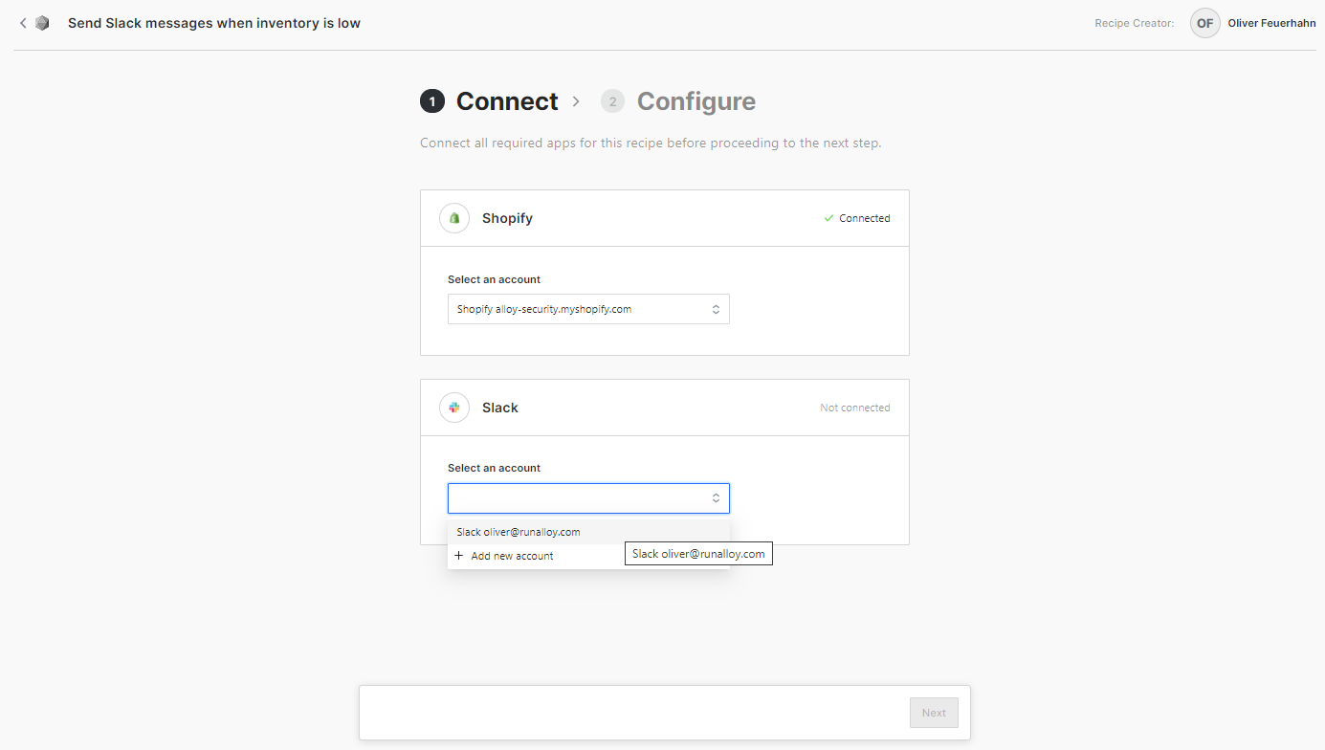1325x750 pixels.
Task: Click the Connect all required apps instruction
Action: [x=651, y=143]
